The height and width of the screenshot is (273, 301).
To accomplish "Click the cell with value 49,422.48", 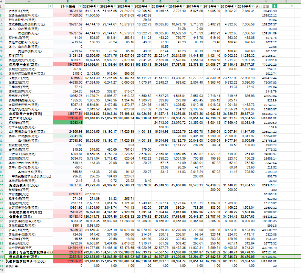I will click(x=91, y=185).
